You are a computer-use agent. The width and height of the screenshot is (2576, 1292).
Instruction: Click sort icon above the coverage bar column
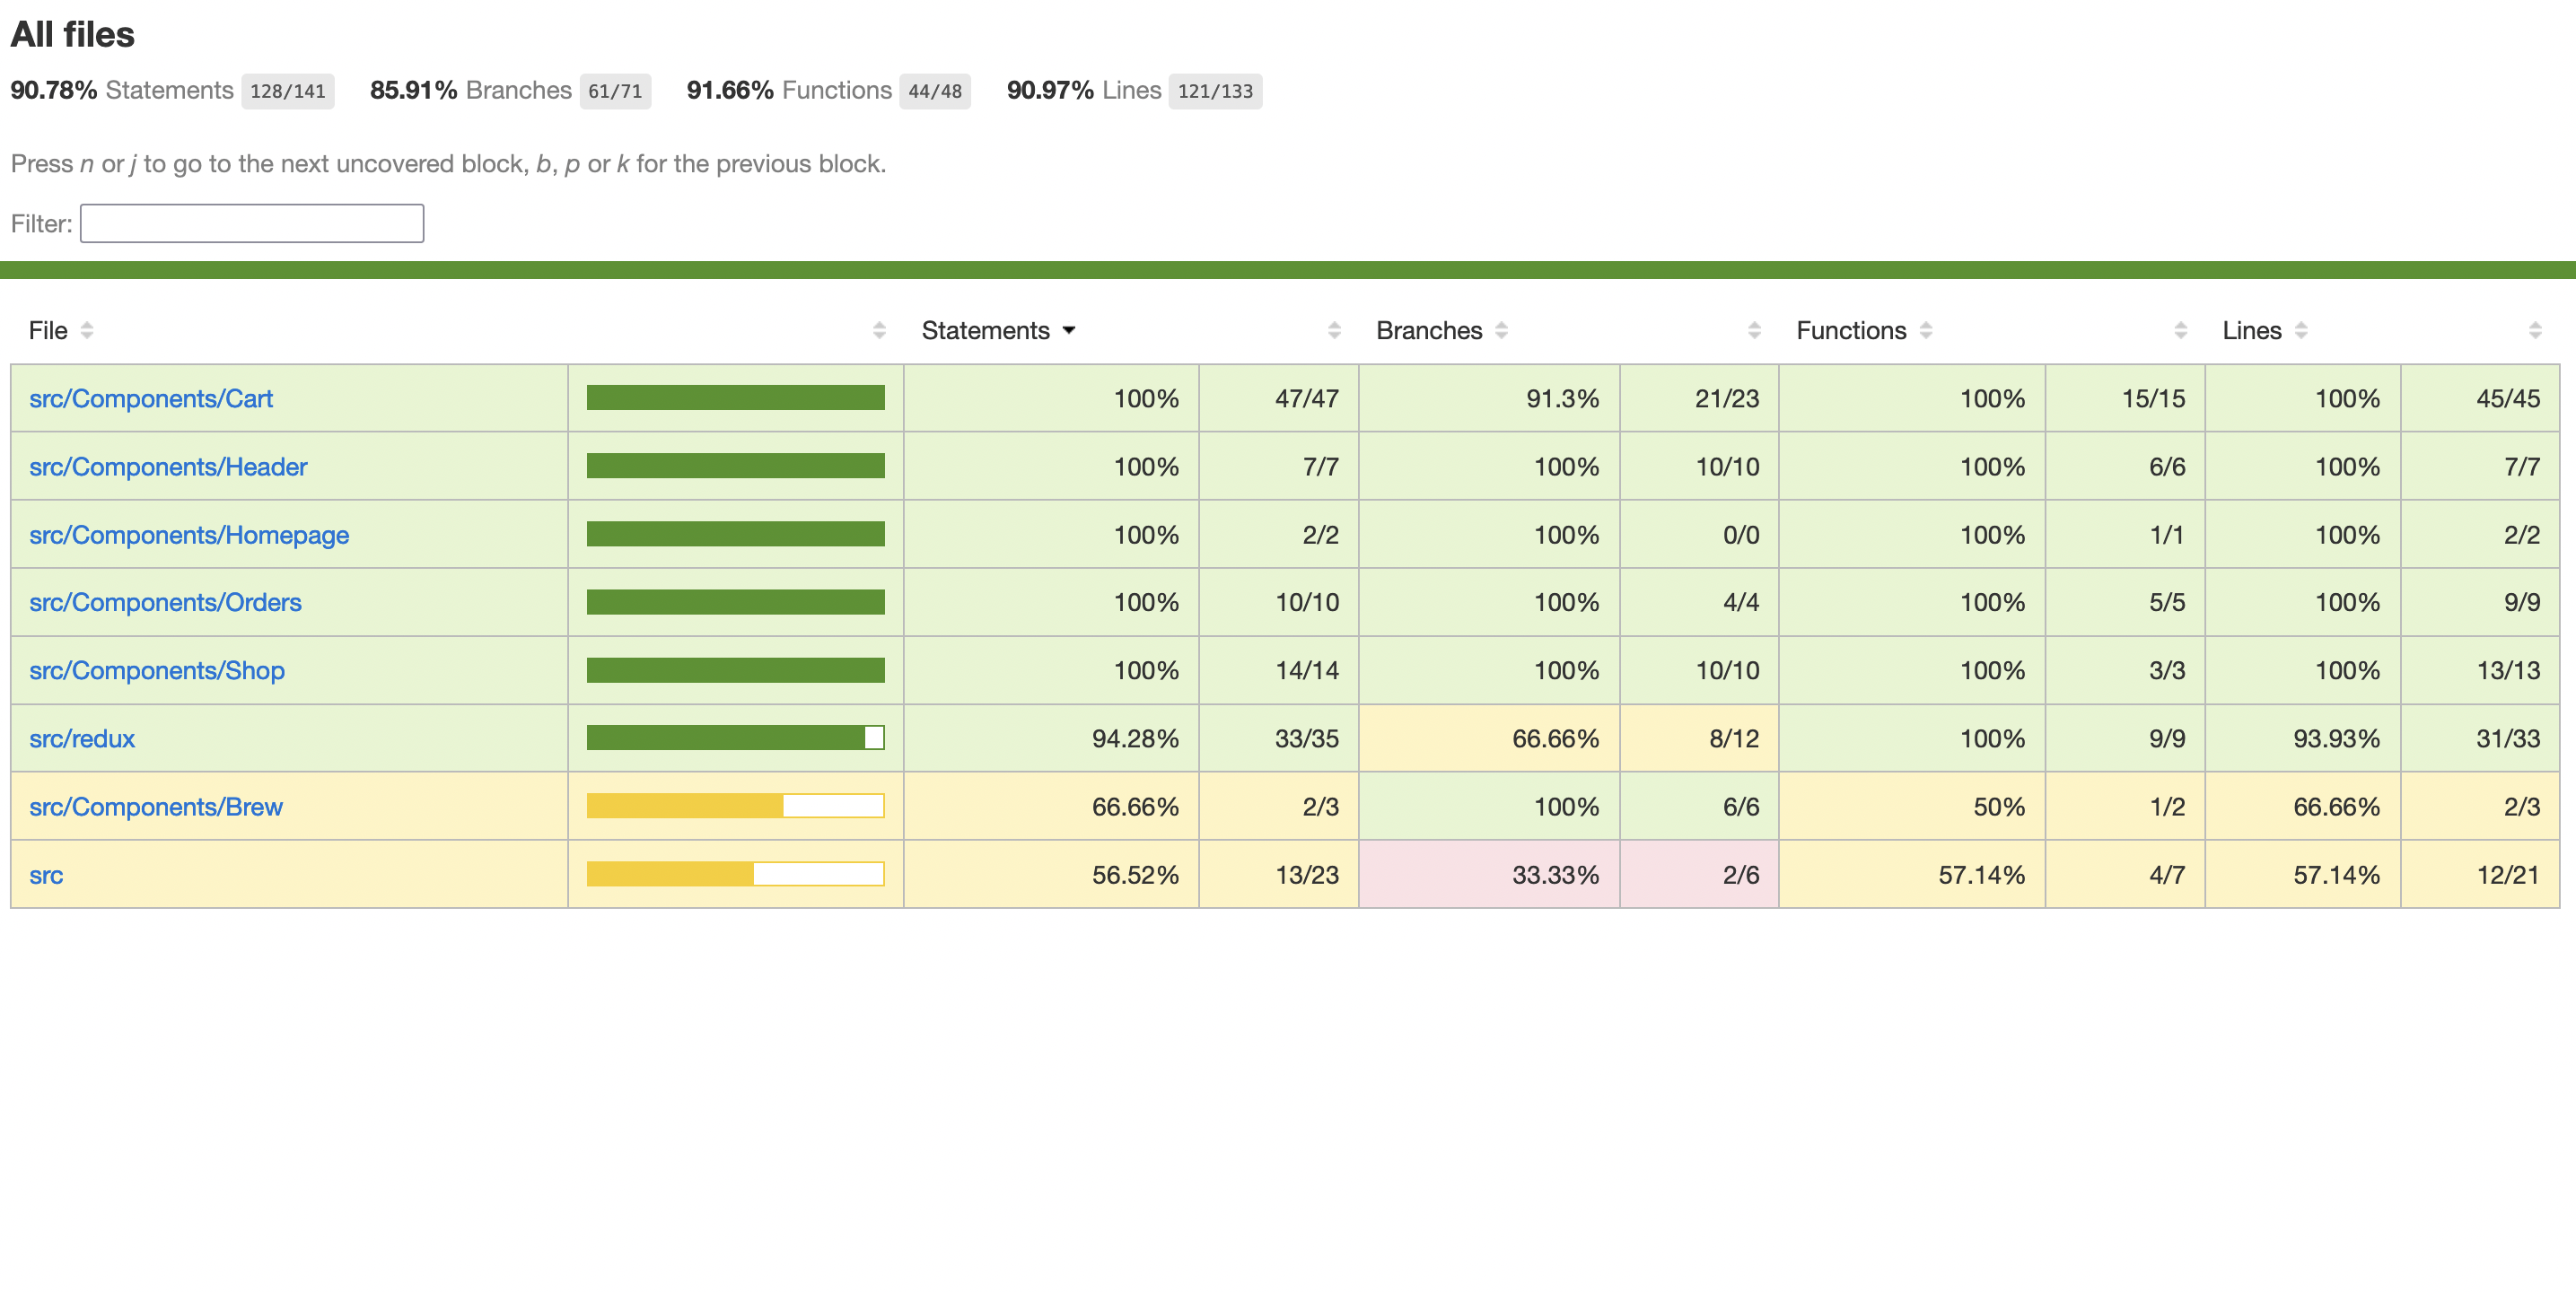(879, 330)
